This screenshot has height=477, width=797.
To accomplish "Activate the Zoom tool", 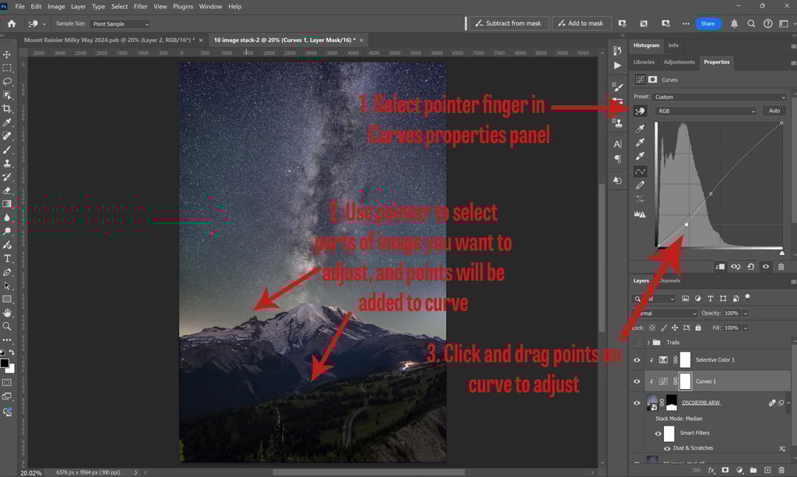I will pyautogui.click(x=7, y=326).
